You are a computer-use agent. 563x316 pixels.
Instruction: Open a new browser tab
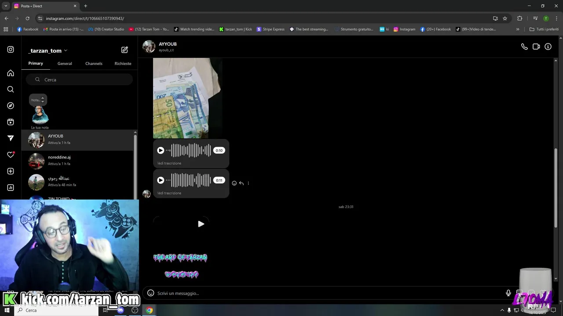(85, 6)
